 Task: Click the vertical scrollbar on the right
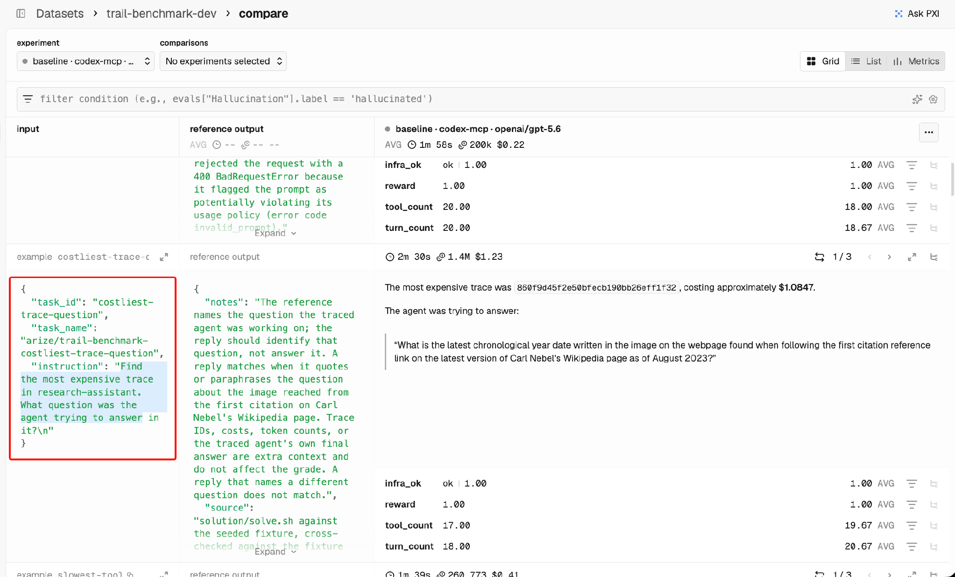(x=952, y=179)
